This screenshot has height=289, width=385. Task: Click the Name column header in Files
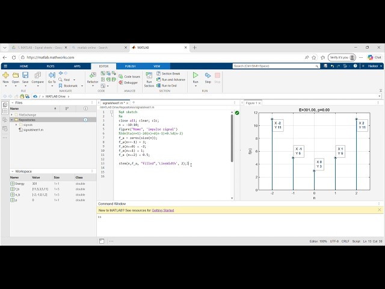(x=14, y=108)
